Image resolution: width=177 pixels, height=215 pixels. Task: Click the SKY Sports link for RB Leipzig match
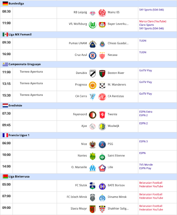point(152,10)
